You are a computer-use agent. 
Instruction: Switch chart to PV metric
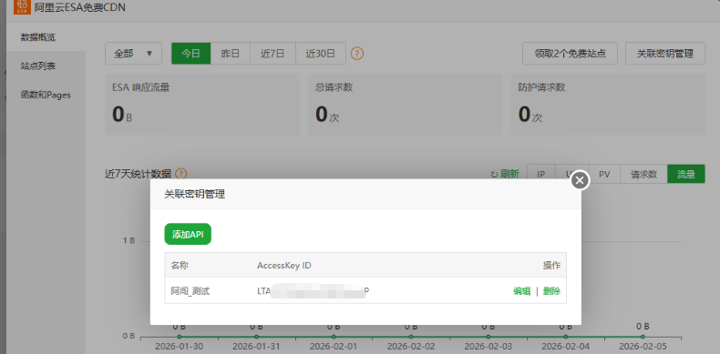604,174
